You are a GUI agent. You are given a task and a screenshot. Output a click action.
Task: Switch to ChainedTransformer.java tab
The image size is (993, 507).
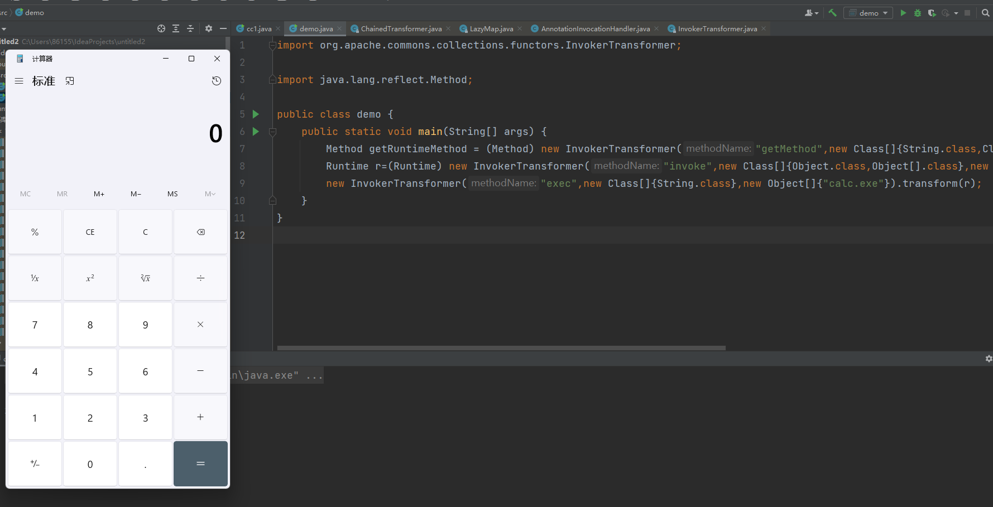point(401,28)
